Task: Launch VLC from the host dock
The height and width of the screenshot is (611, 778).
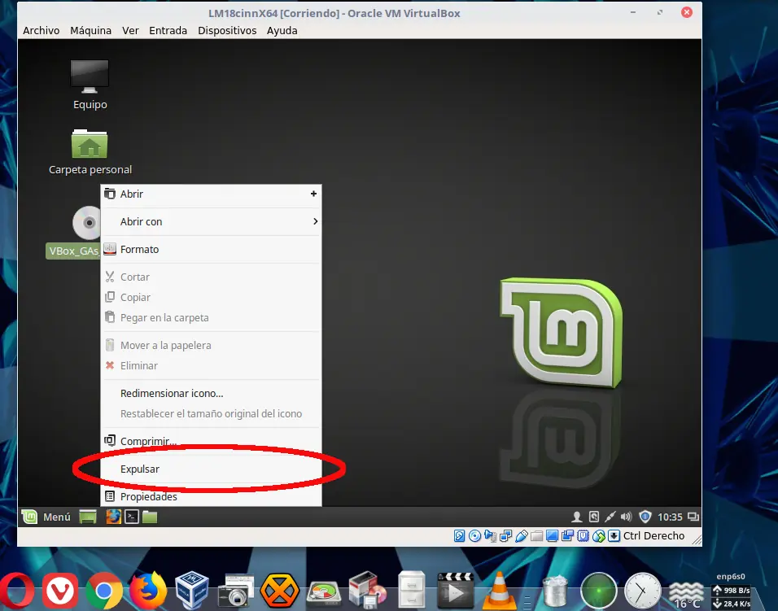Action: (x=499, y=590)
